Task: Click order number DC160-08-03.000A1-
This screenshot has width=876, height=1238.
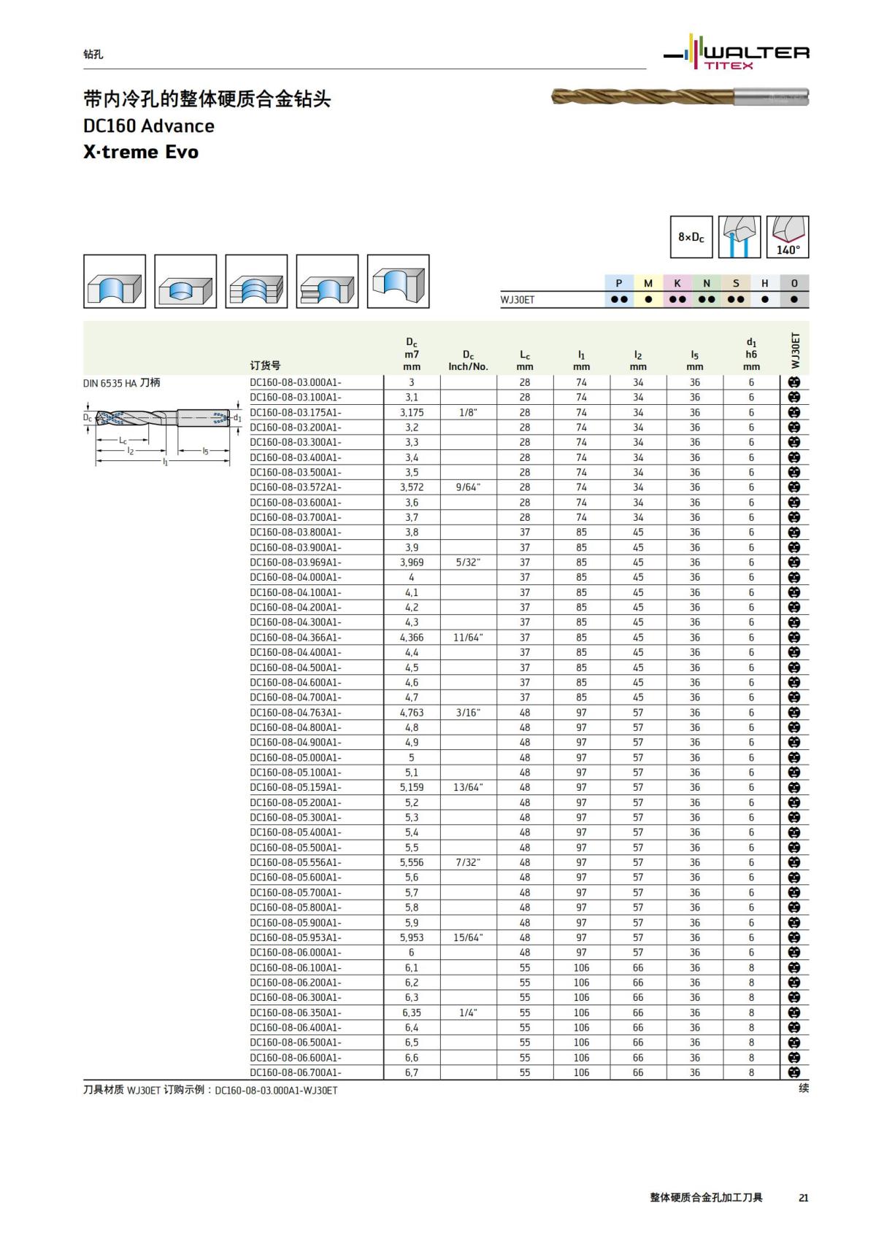Action: (x=296, y=382)
